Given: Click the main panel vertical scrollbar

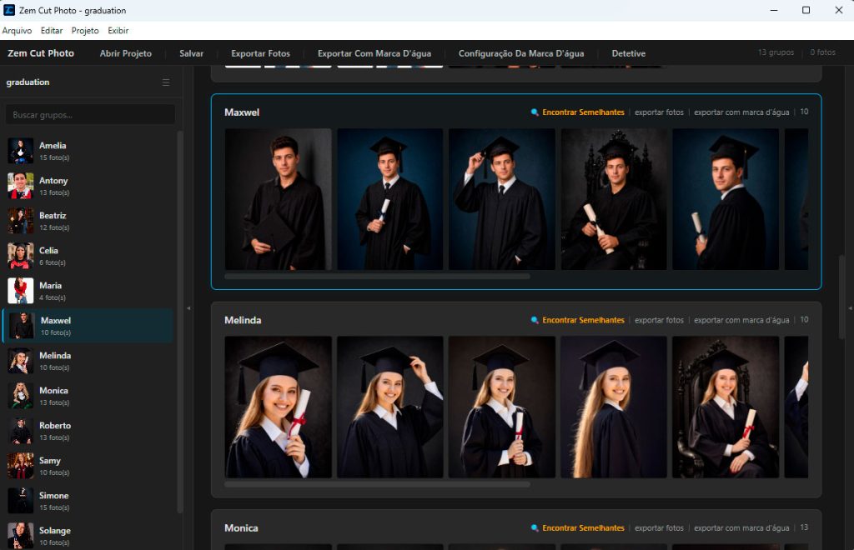Looking at the screenshot, I should click(x=841, y=297).
